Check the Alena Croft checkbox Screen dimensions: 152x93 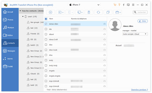[46, 39]
